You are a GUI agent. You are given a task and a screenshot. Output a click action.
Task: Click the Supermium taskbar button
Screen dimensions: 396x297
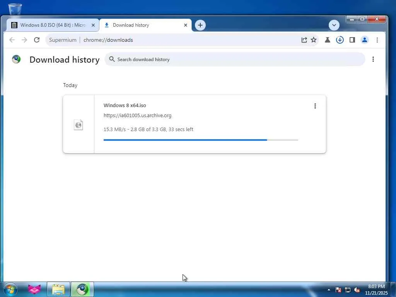(x=82, y=289)
